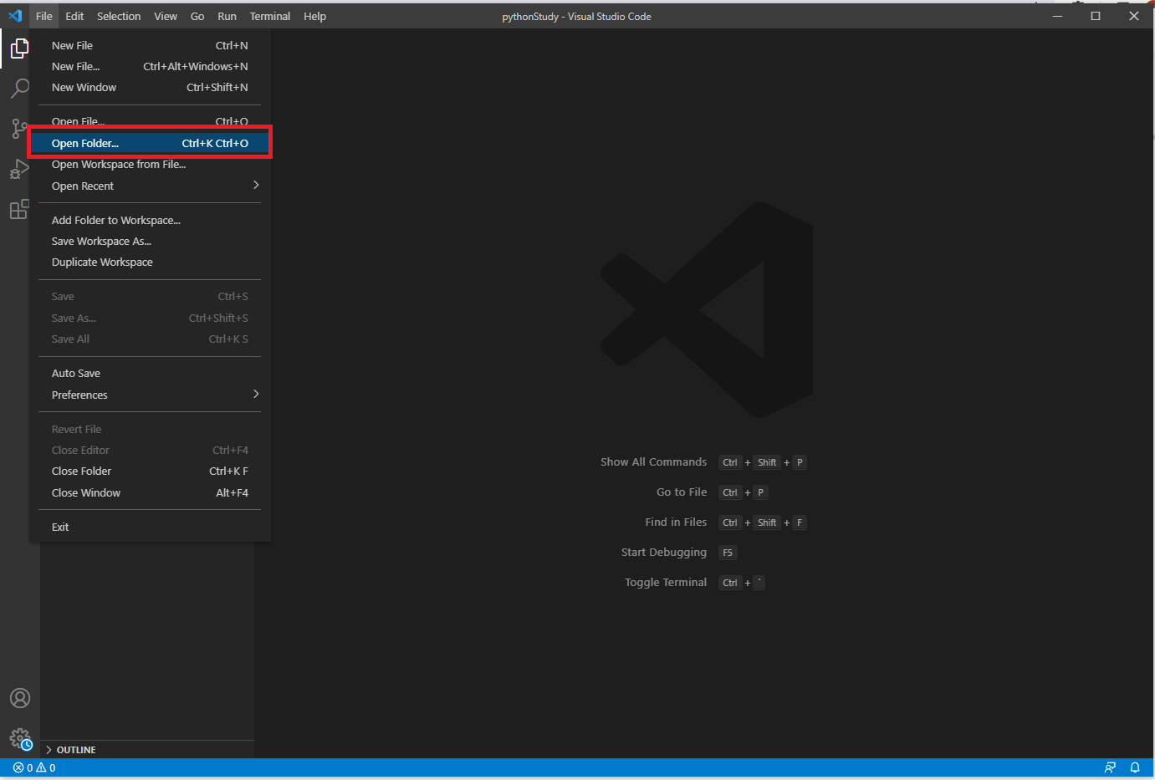The width and height of the screenshot is (1155, 780).
Task: Open the Run menu
Action: click(227, 16)
